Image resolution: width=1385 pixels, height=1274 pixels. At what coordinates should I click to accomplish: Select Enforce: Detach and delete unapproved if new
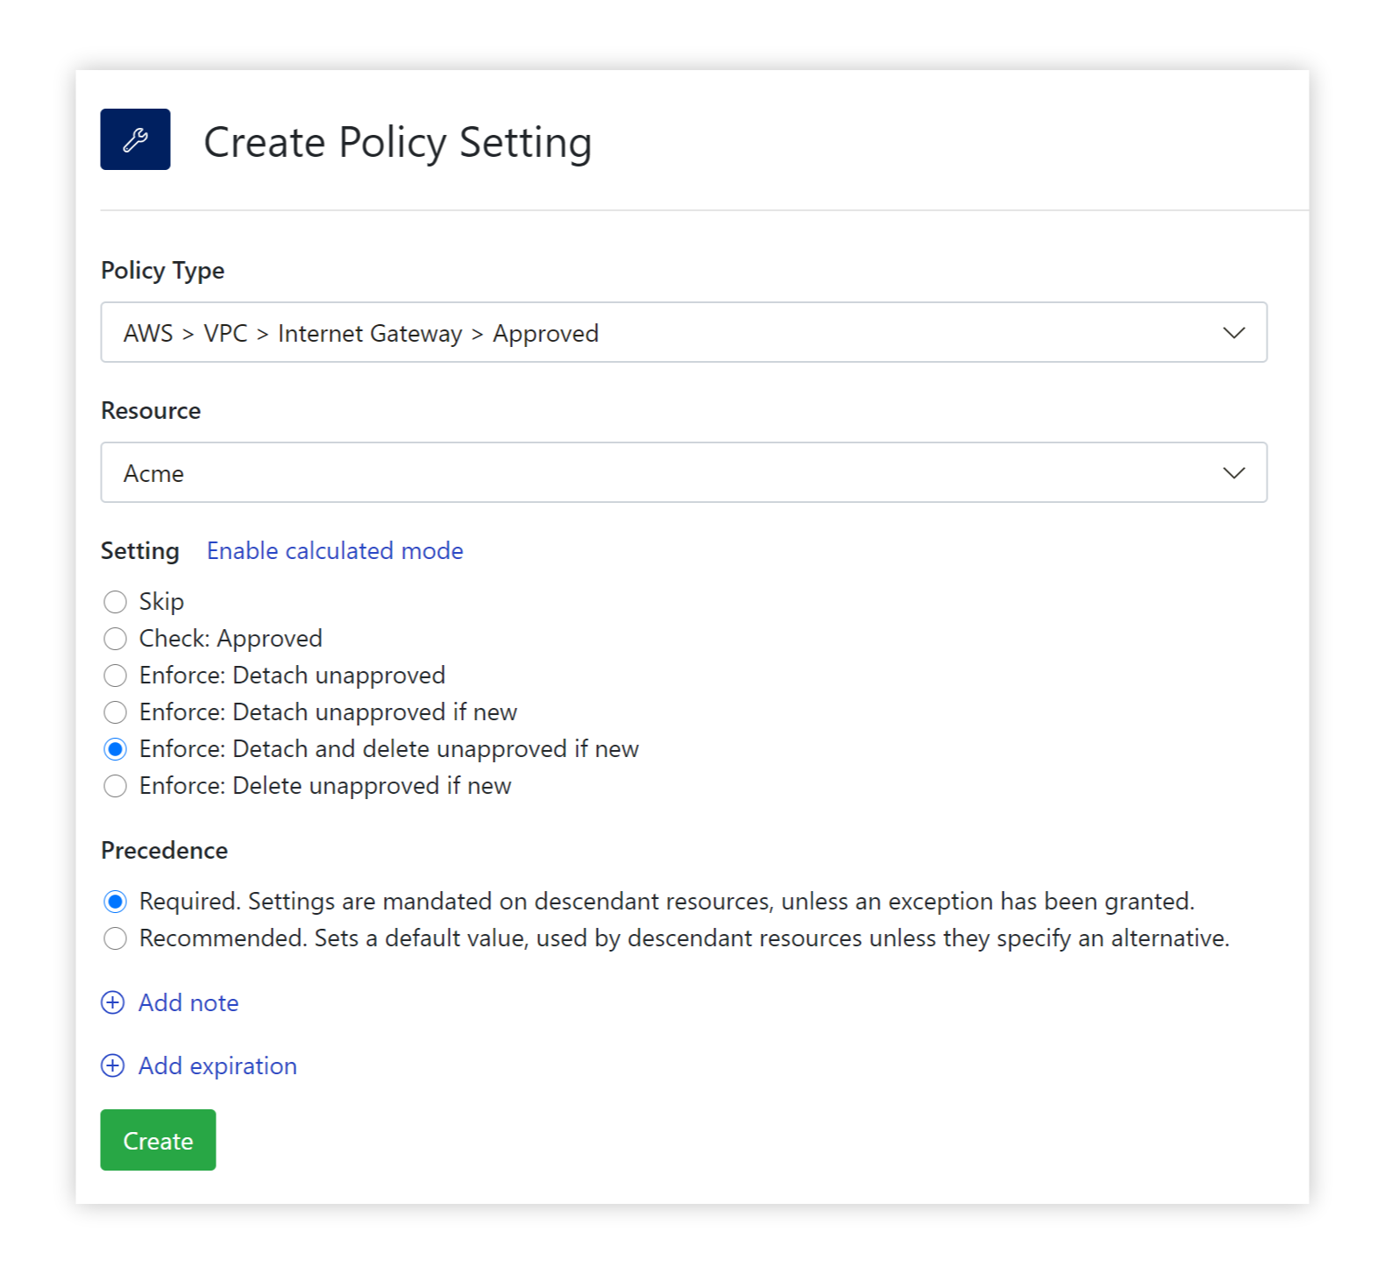tap(115, 749)
